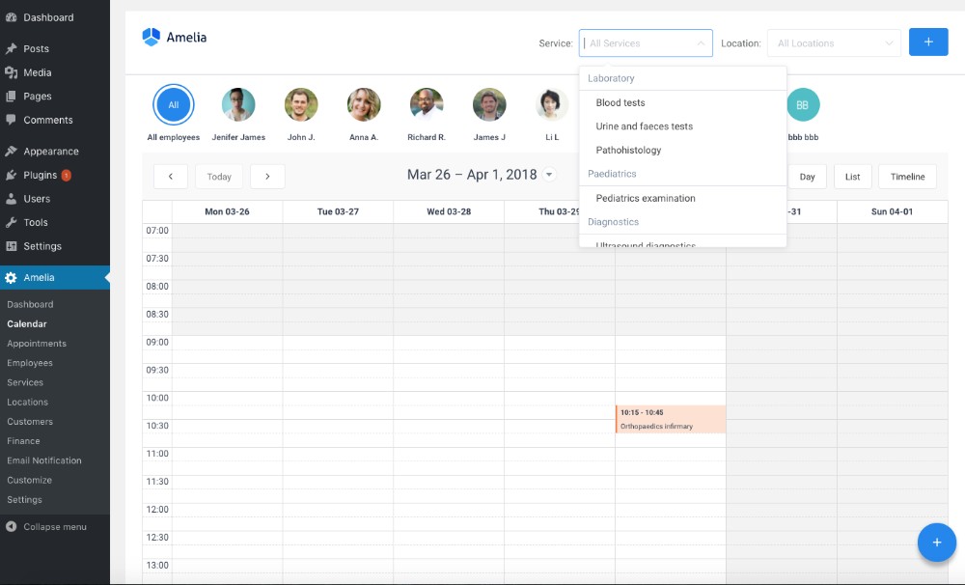Open date picker arrow beside date range
The height and width of the screenshot is (585, 965).
point(549,176)
